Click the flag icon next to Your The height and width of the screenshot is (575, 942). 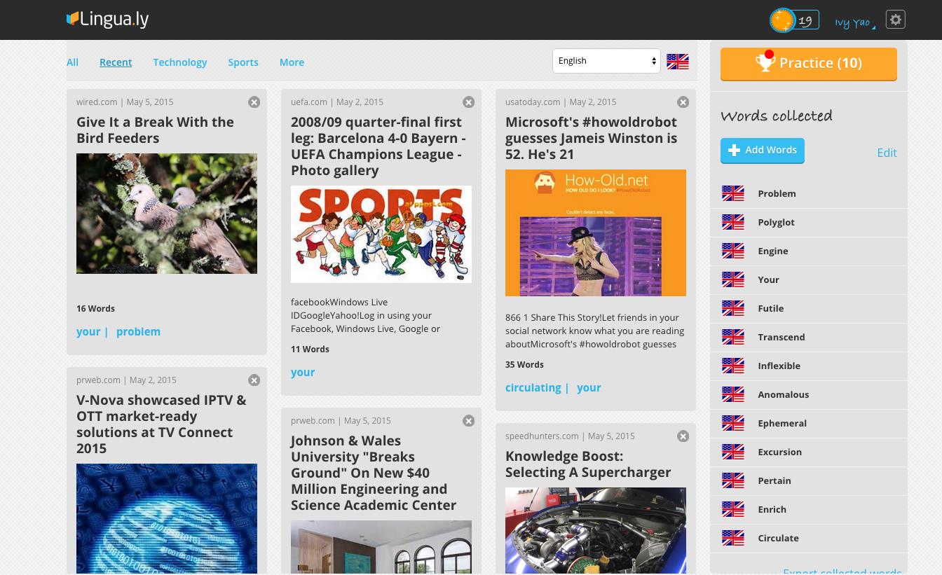(x=733, y=279)
